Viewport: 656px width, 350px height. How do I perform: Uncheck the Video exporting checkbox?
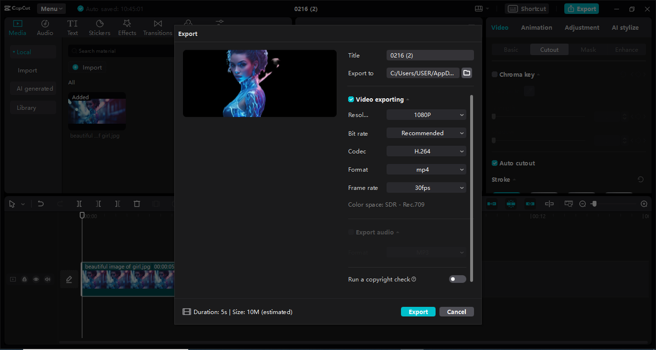tap(351, 100)
